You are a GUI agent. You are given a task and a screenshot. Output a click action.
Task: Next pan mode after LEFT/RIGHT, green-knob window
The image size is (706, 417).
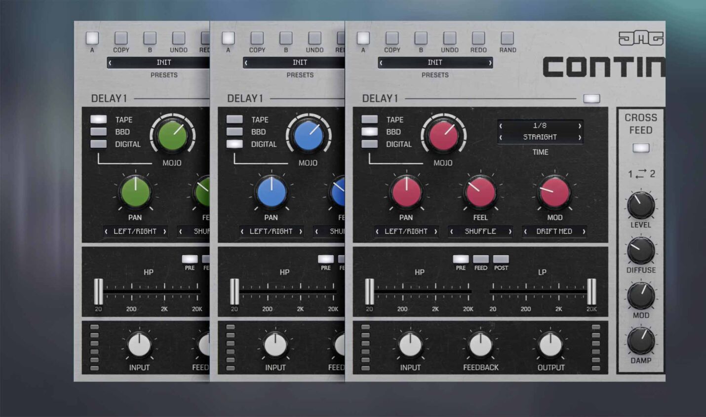pos(164,231)
